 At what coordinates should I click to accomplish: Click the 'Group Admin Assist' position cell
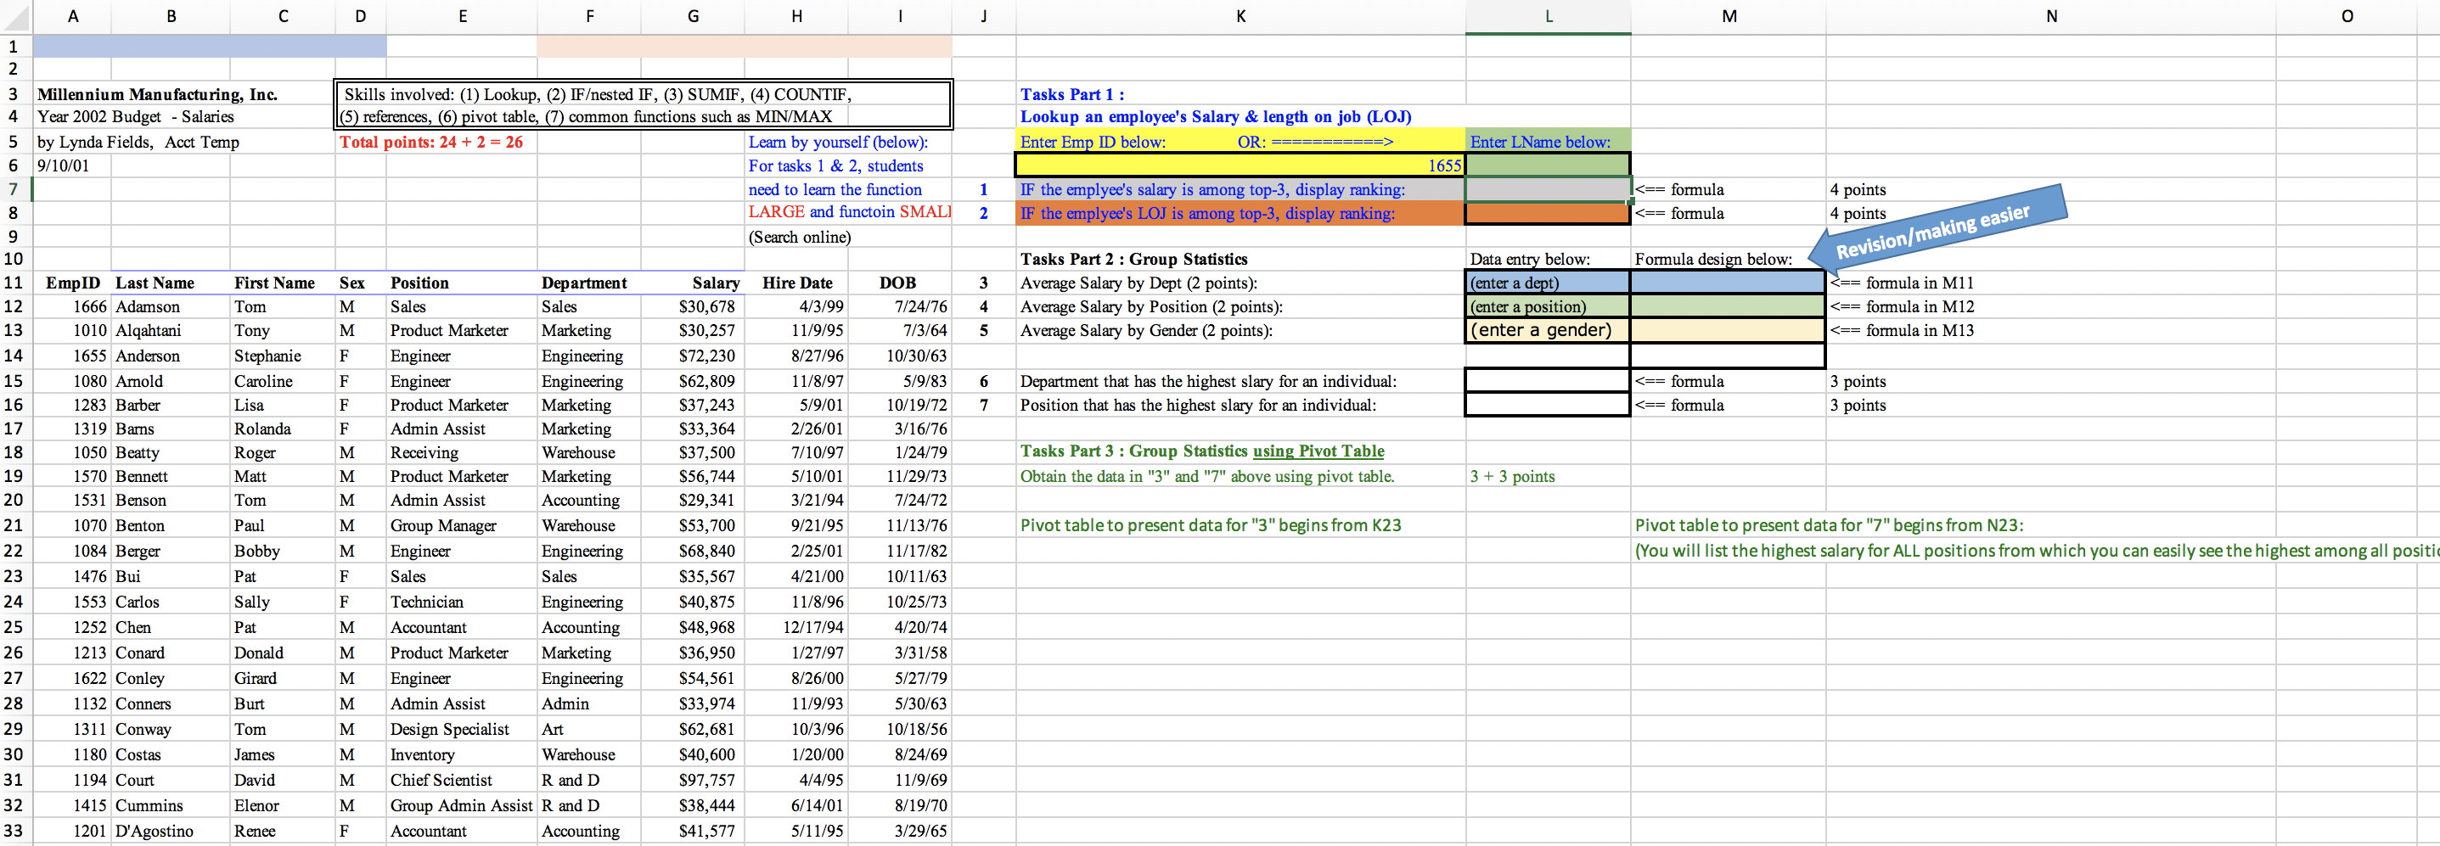tap(462, 805)
